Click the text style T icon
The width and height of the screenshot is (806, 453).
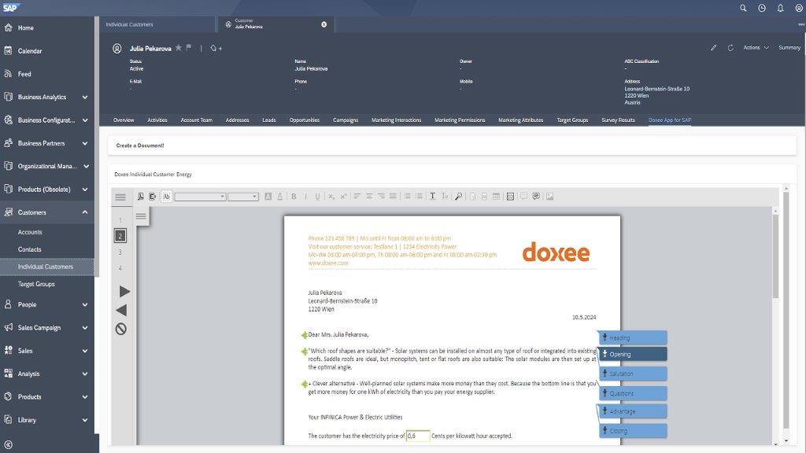432,196
